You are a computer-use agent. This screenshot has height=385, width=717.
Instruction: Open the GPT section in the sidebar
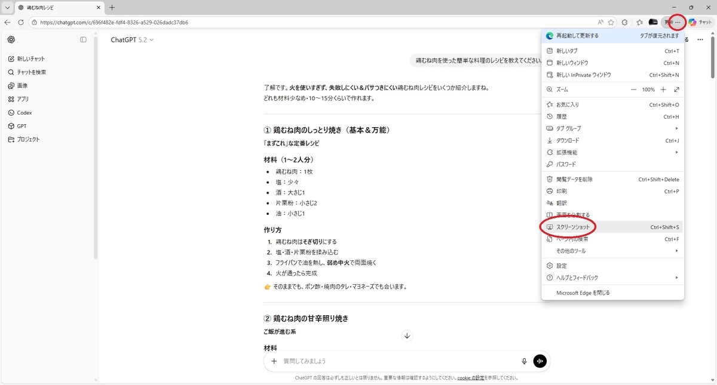(x=23, y=126)
